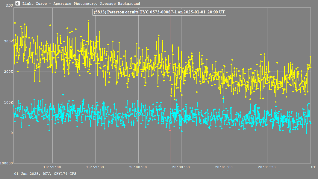Click the '01 Jan 2025, ADV, QHY174-GPS' footer text
This screenshot has height=179, width=318.
[45, 174]
